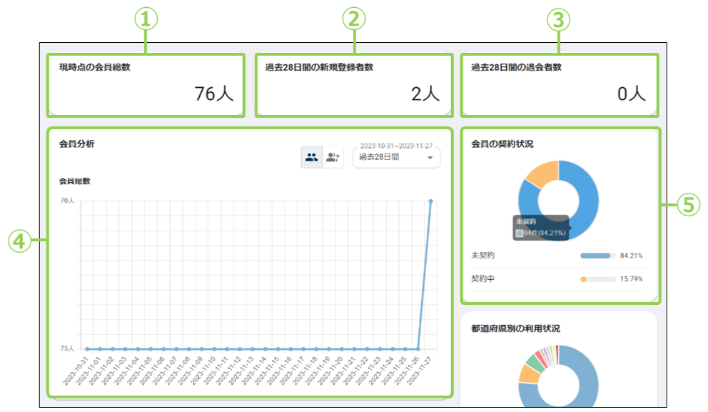The width and height of the screenshot is (708, 412).
Task: Select the 未契約 legend label
Action: pos(483,256)
